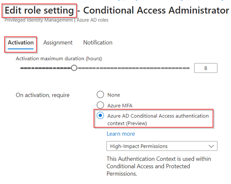This screenshot has height=184, width=231.
Task: Choose Azure AD Conditional Access authentication context
Action: [100, 116]
